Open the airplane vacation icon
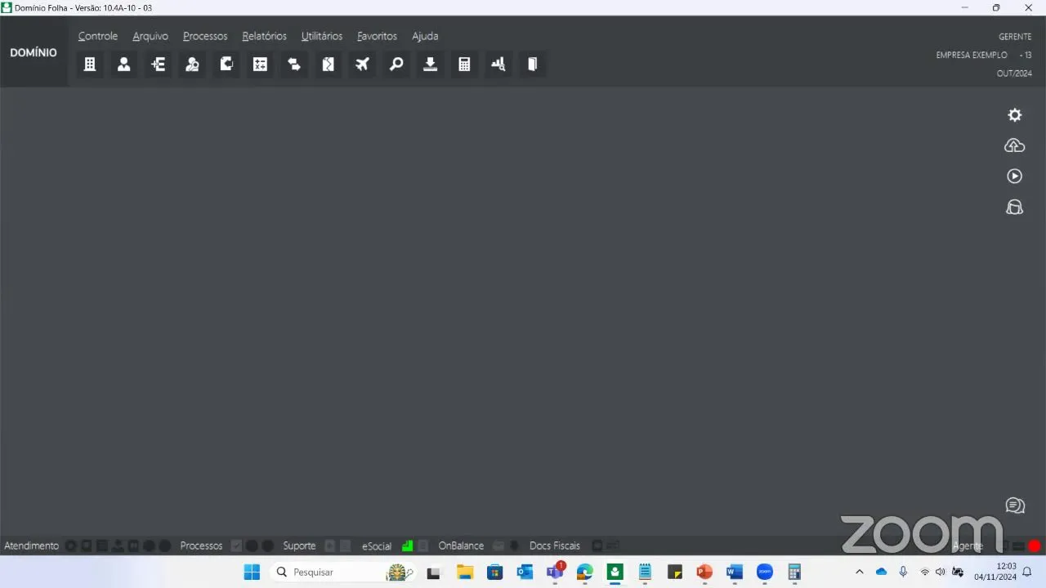1046x588 pixels. [x=363, y=65]
